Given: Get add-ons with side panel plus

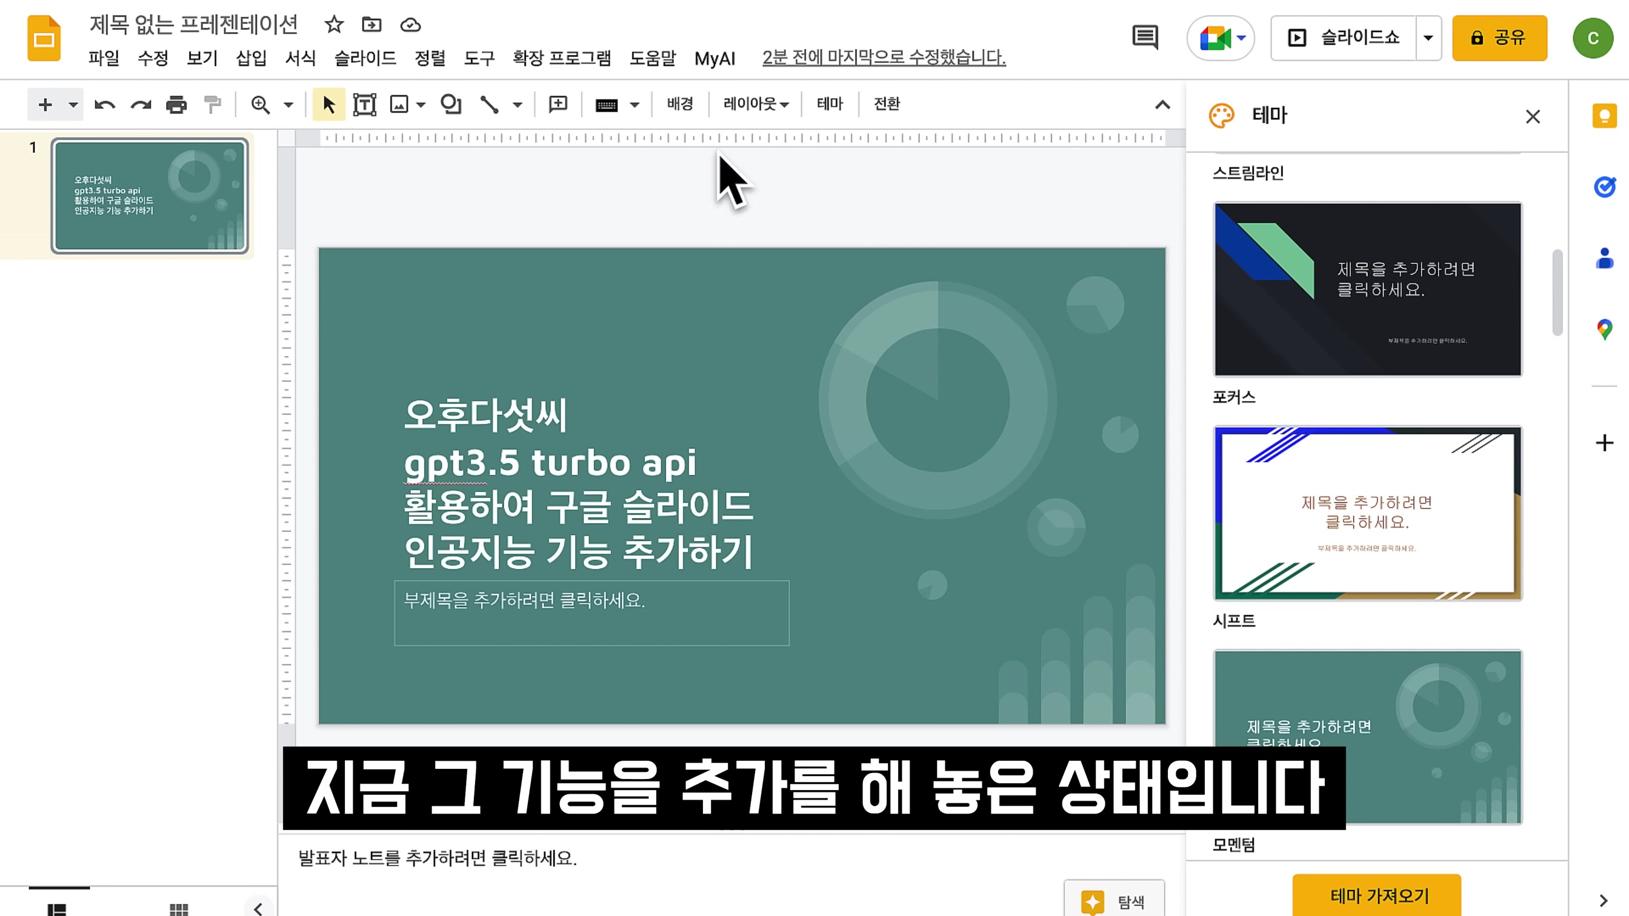Looking at the screenshot, I should tap(1604, 442).
